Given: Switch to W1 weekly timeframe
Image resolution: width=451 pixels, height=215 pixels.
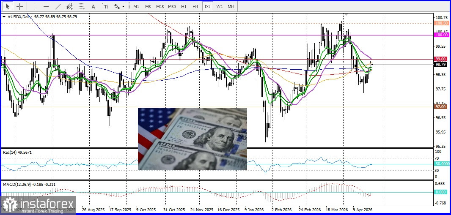Looking at the screenshot, I should point(220,6).
